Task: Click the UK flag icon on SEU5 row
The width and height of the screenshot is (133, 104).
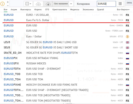Action: [x=127, y=48]
